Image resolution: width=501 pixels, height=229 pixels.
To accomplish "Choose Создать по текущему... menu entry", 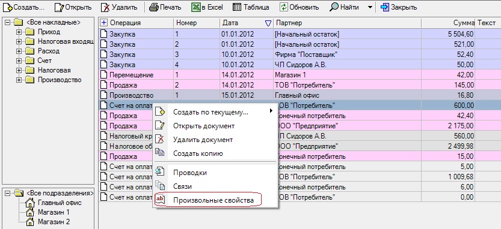I will [215, 112].
